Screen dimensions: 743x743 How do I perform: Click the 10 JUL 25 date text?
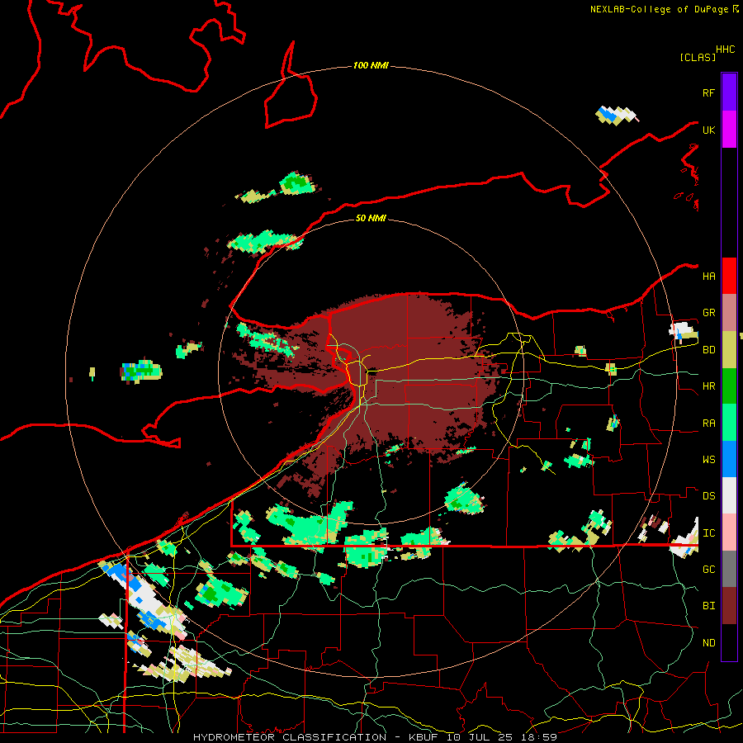(483, 737)
